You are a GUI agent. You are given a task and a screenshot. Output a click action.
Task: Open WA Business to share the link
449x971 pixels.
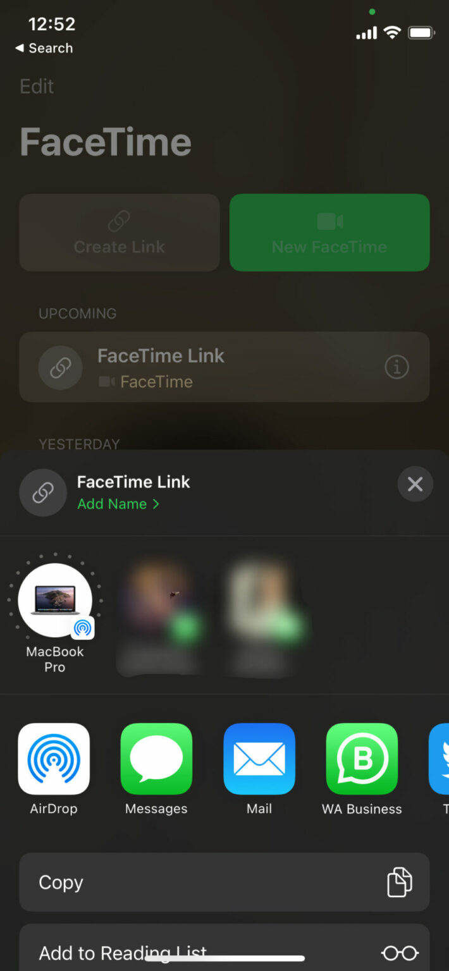coord(362,759)
